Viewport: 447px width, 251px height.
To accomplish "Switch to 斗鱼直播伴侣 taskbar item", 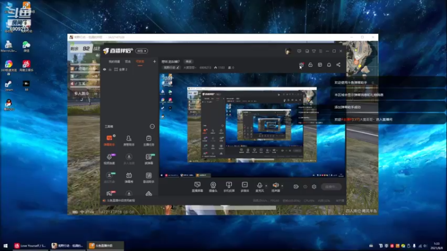I will (x=105, y=245).
